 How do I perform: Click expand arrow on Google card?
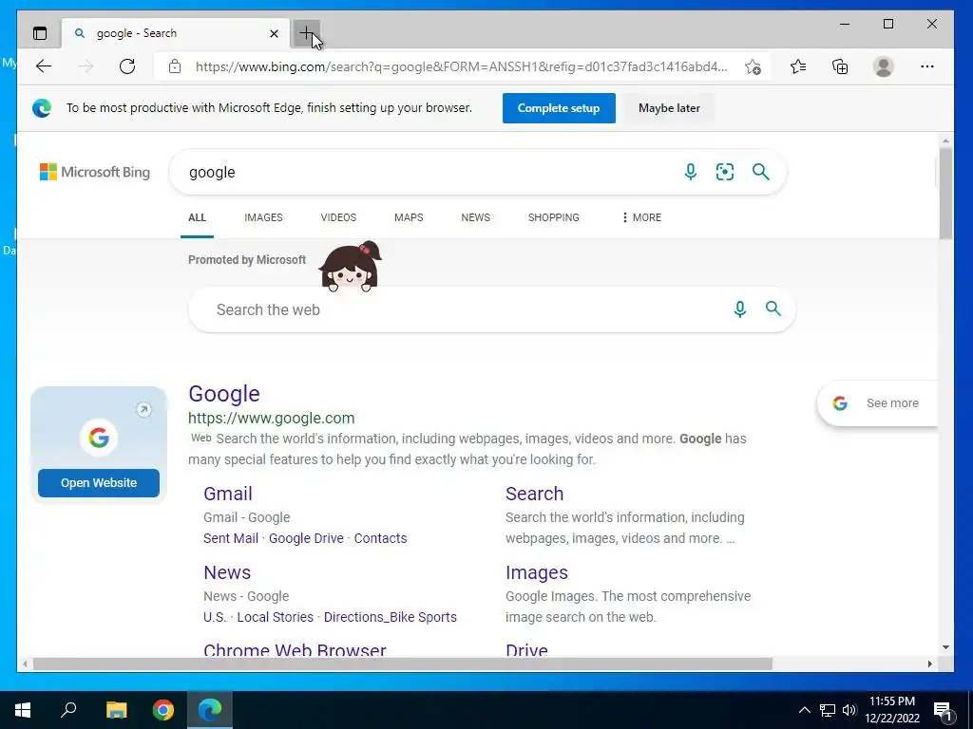pyautogui.click(x=143, y=409)
